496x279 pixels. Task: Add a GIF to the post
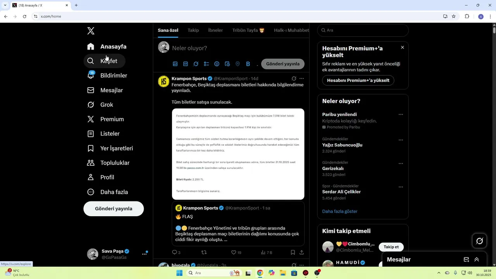[186, 64]
